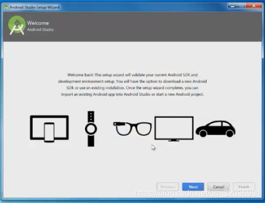Click the 'Welcome back!' paragraph opening line
This screenshot has height=203, width=265.
point(132,75)
